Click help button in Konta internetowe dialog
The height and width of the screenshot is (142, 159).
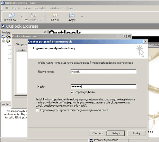(125, 36)
